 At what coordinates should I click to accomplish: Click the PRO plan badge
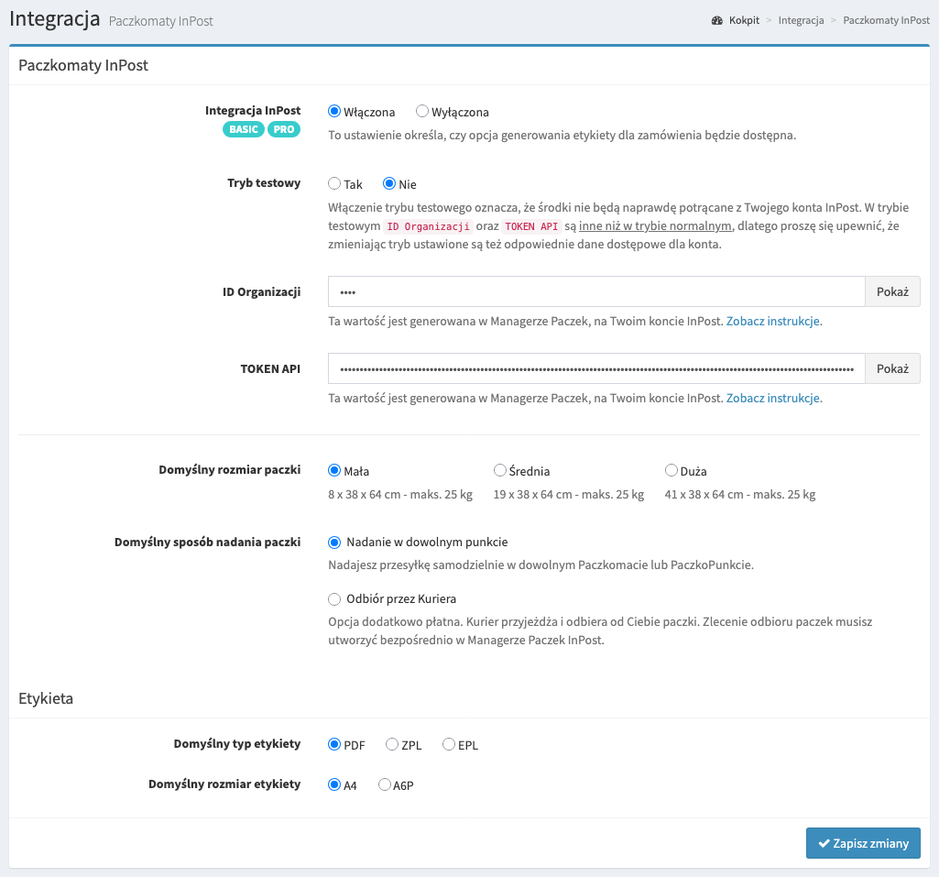pos(284,129)
